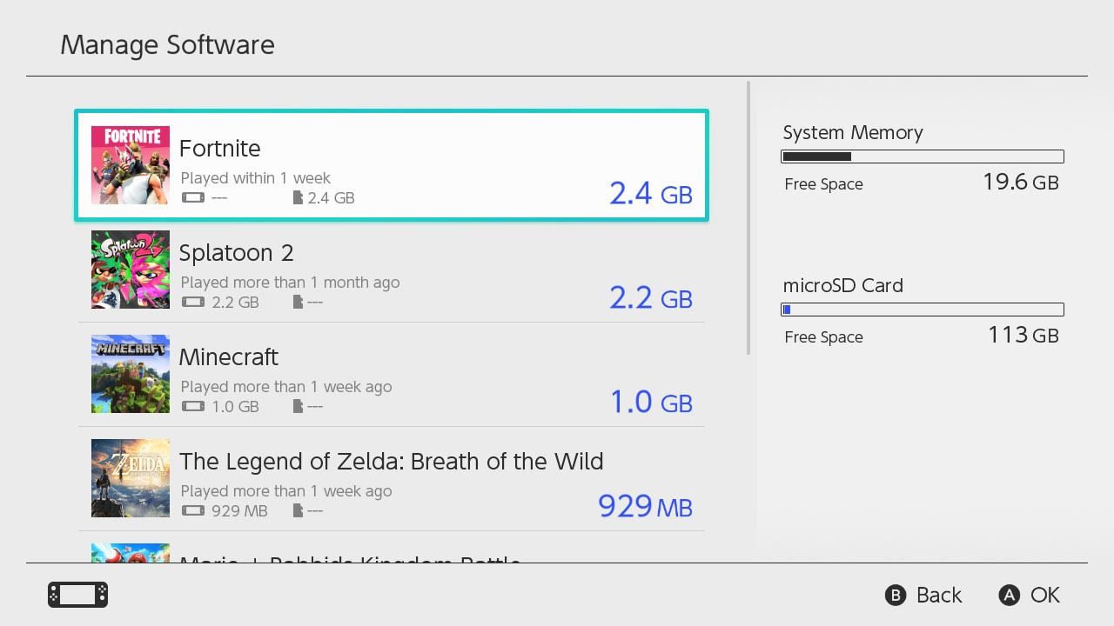Select the Splatoon 2 list entry
1114x626 pixels.
tap(392, 270)
